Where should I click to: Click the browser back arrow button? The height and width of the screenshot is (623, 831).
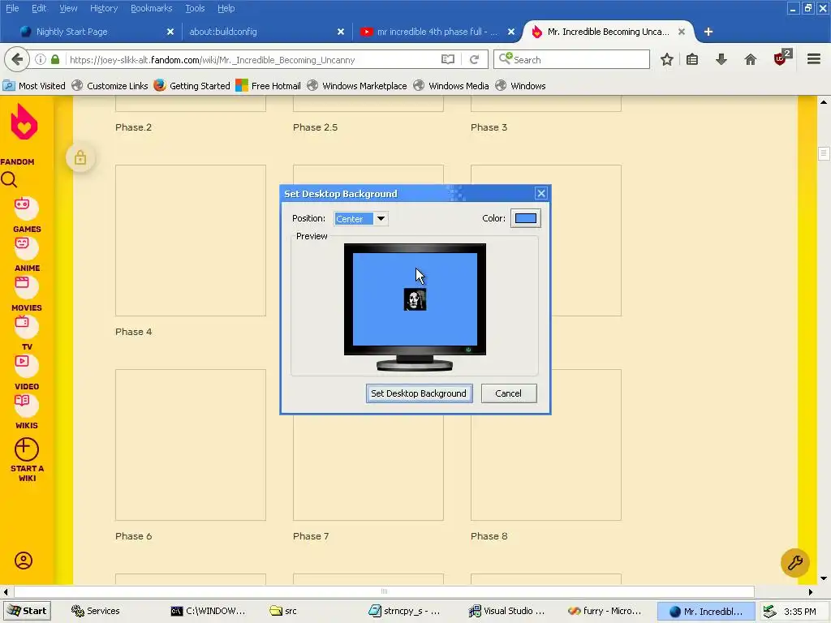point(17,59)
